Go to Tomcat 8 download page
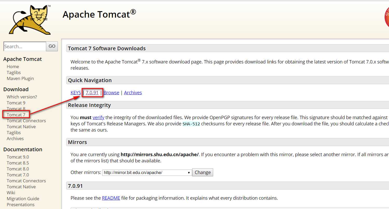 coord(16,109)
